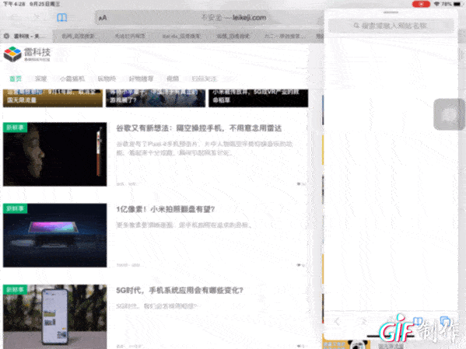The image size is (466, 349).
Task: Tap the battery status icon
Action: coord(457,4)
